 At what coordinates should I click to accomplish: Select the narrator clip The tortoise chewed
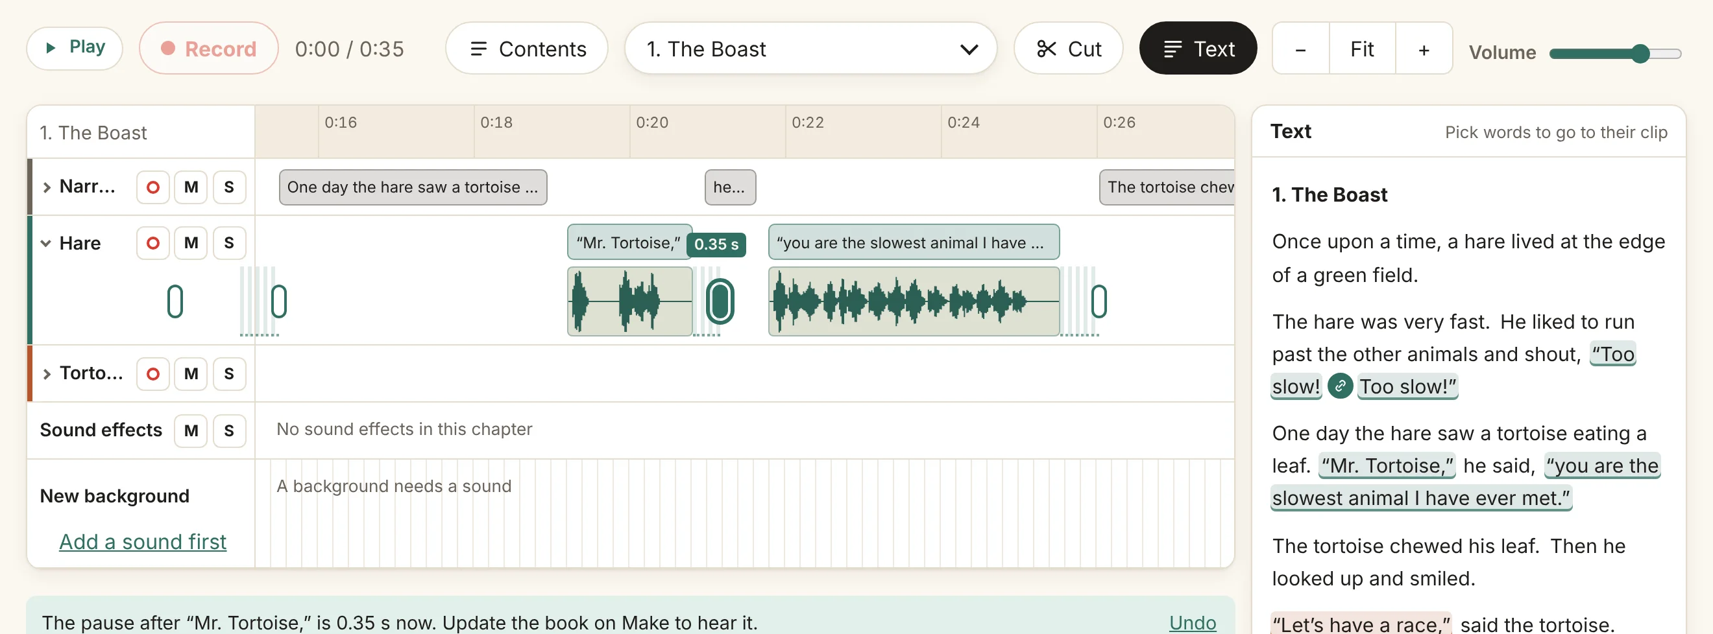pos(1167,187)
